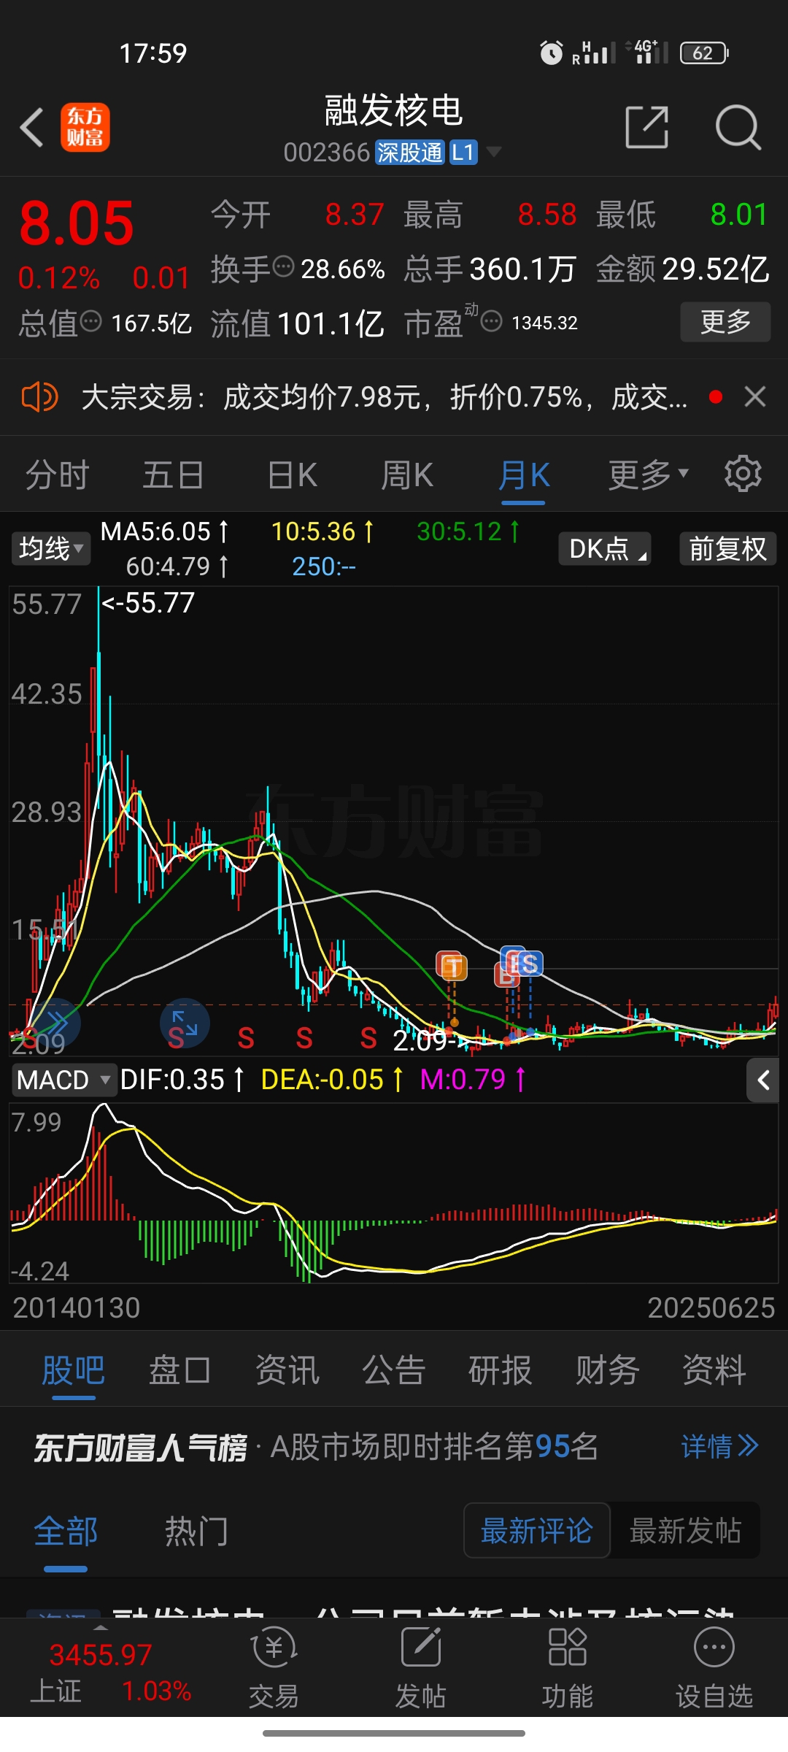
Task: Open the 财务 financials tab
Action: (x=607, y=1370)
